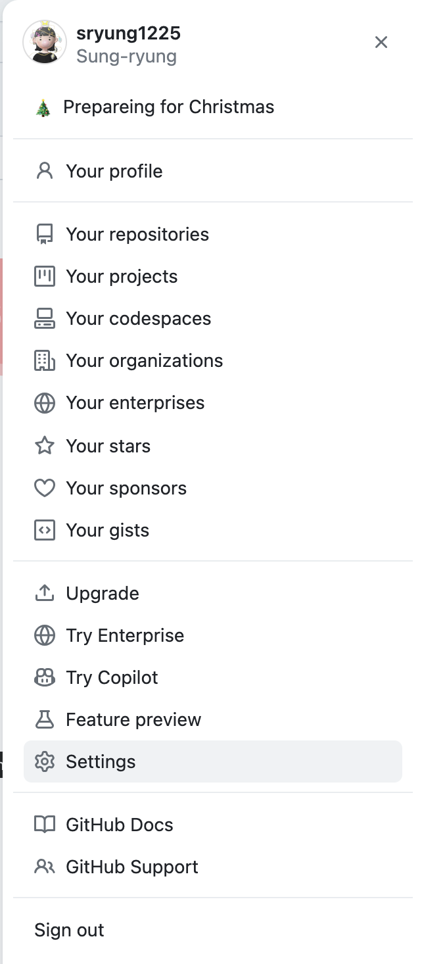Screen dimensions: 422x964
Task: Click the star icon for Your stars
Action: pos(44,446)
